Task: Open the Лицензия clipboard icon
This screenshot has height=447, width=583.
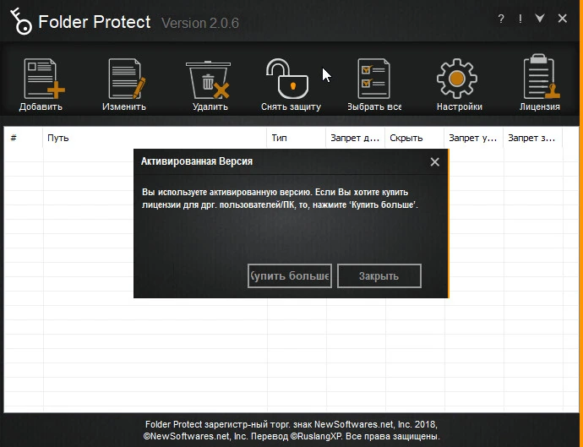Action: pyautogui.click(x=541, y=77)
